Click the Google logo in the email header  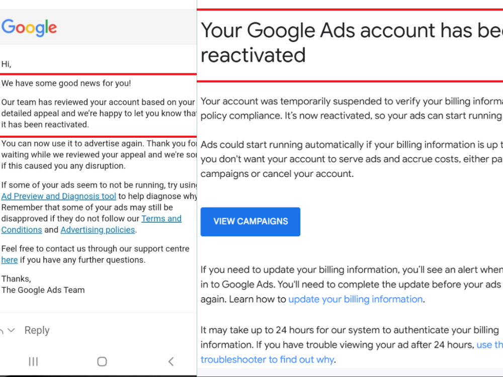(x=29, y=28)
